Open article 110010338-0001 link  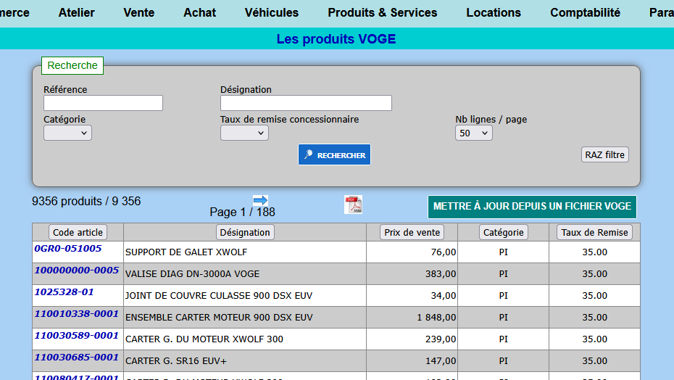click(x=76, y=314)
